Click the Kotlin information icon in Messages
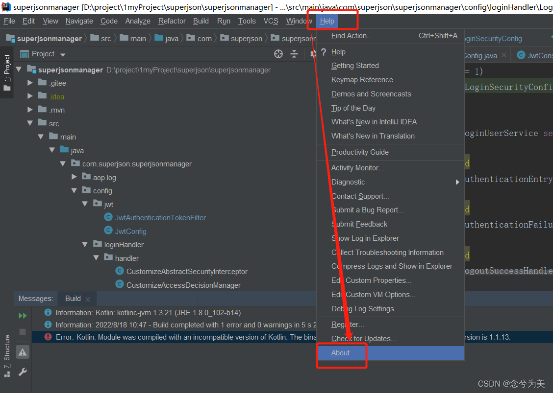The height and width of the screenshot is (393, 553). pyautogui.click(x=48, y=312)
